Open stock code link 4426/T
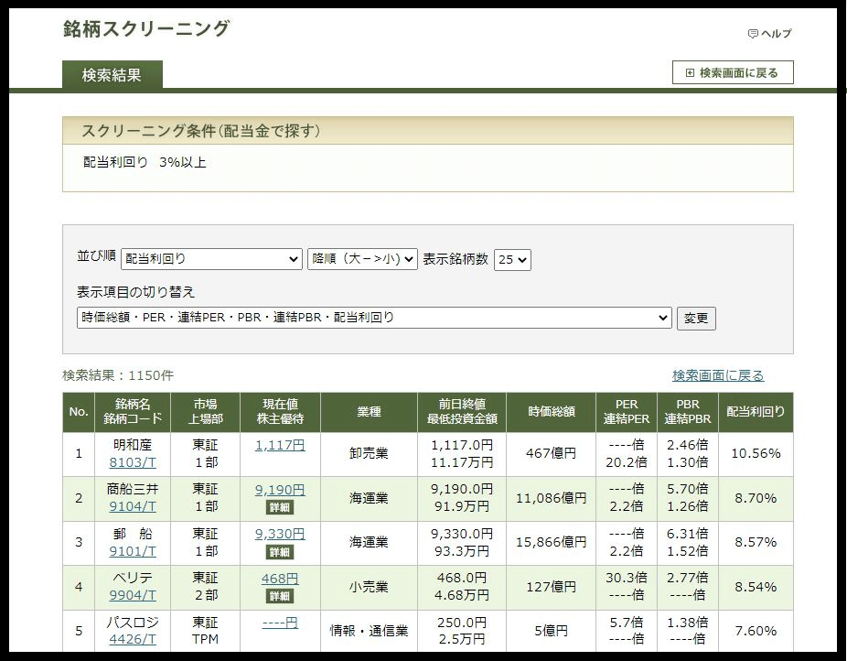 click(133, 639)
